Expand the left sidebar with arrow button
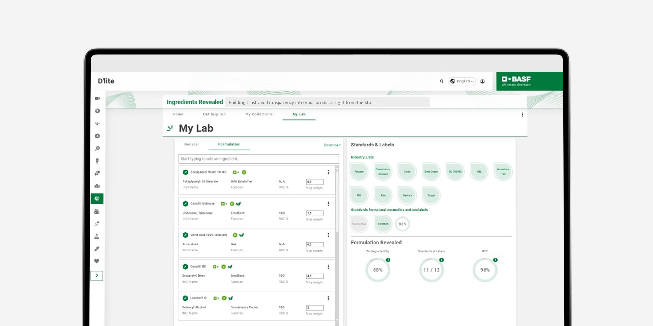The image size is (653, 326). point(97,275)
